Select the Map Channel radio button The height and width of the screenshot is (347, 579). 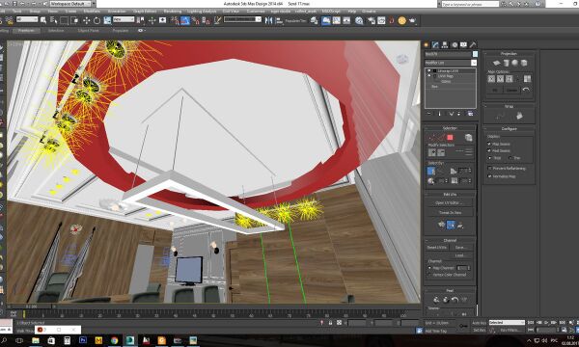429,268
